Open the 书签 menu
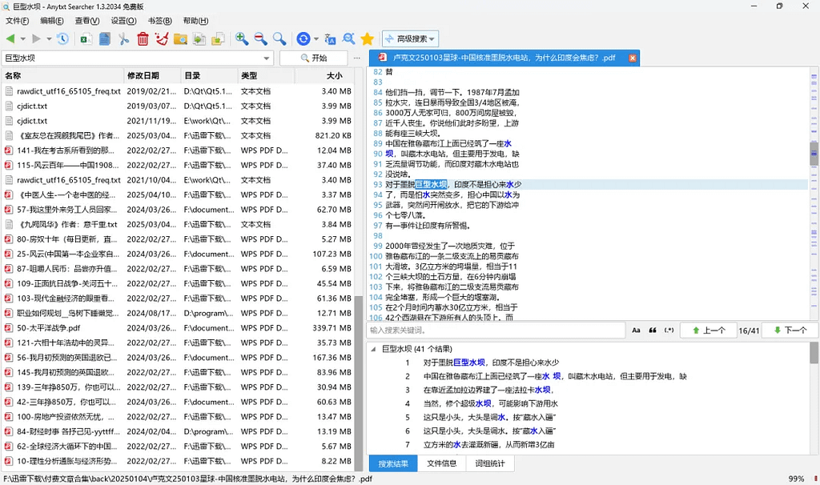This screenshot has height=485, width=820. [160, 21]
